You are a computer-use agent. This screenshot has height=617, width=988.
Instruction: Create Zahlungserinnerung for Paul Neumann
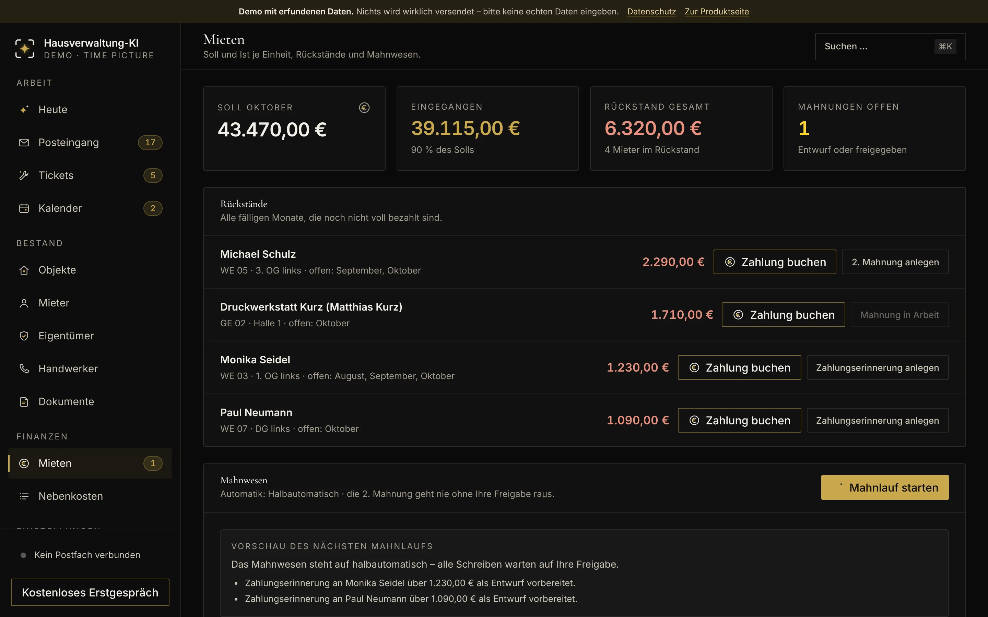tap(877, 420)
